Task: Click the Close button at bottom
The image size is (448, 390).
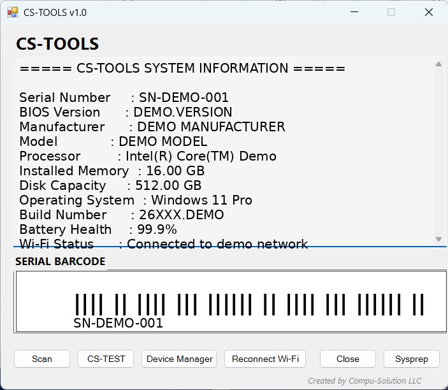Action: point(348,359)
